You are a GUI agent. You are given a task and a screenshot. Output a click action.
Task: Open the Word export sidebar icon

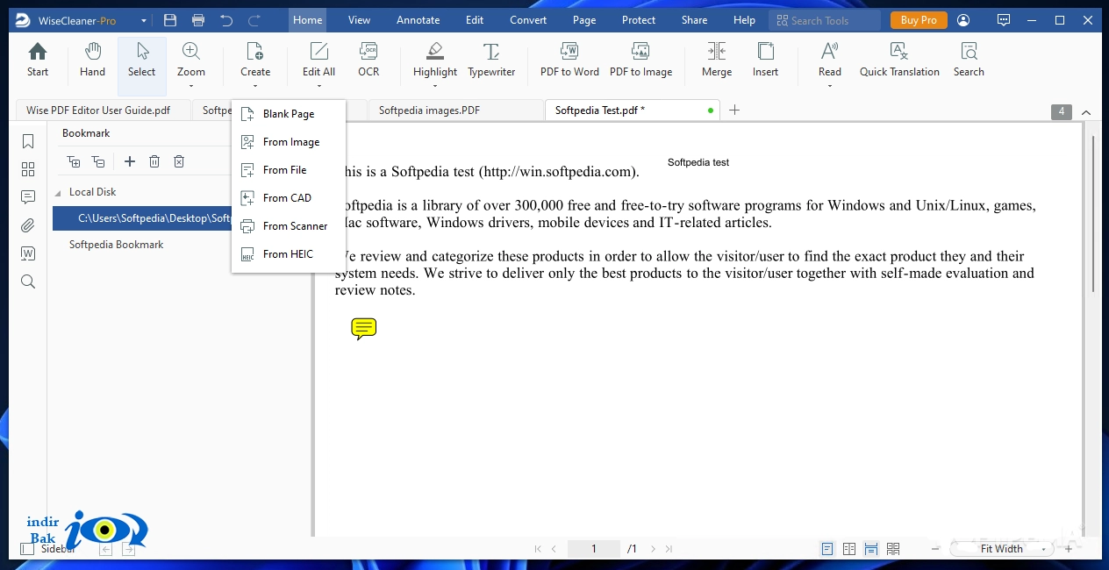click(28, 253)
